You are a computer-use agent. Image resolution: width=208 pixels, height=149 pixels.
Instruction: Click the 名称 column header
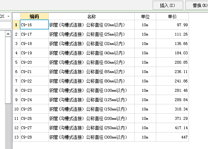tap(92, 17)
